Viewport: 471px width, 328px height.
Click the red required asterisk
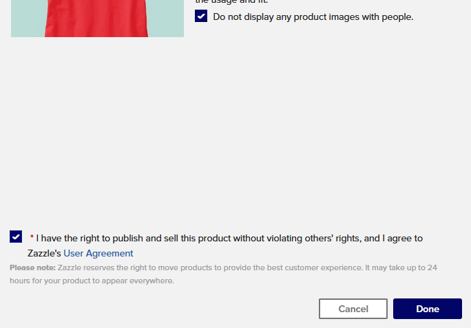[x=32, y=237]
